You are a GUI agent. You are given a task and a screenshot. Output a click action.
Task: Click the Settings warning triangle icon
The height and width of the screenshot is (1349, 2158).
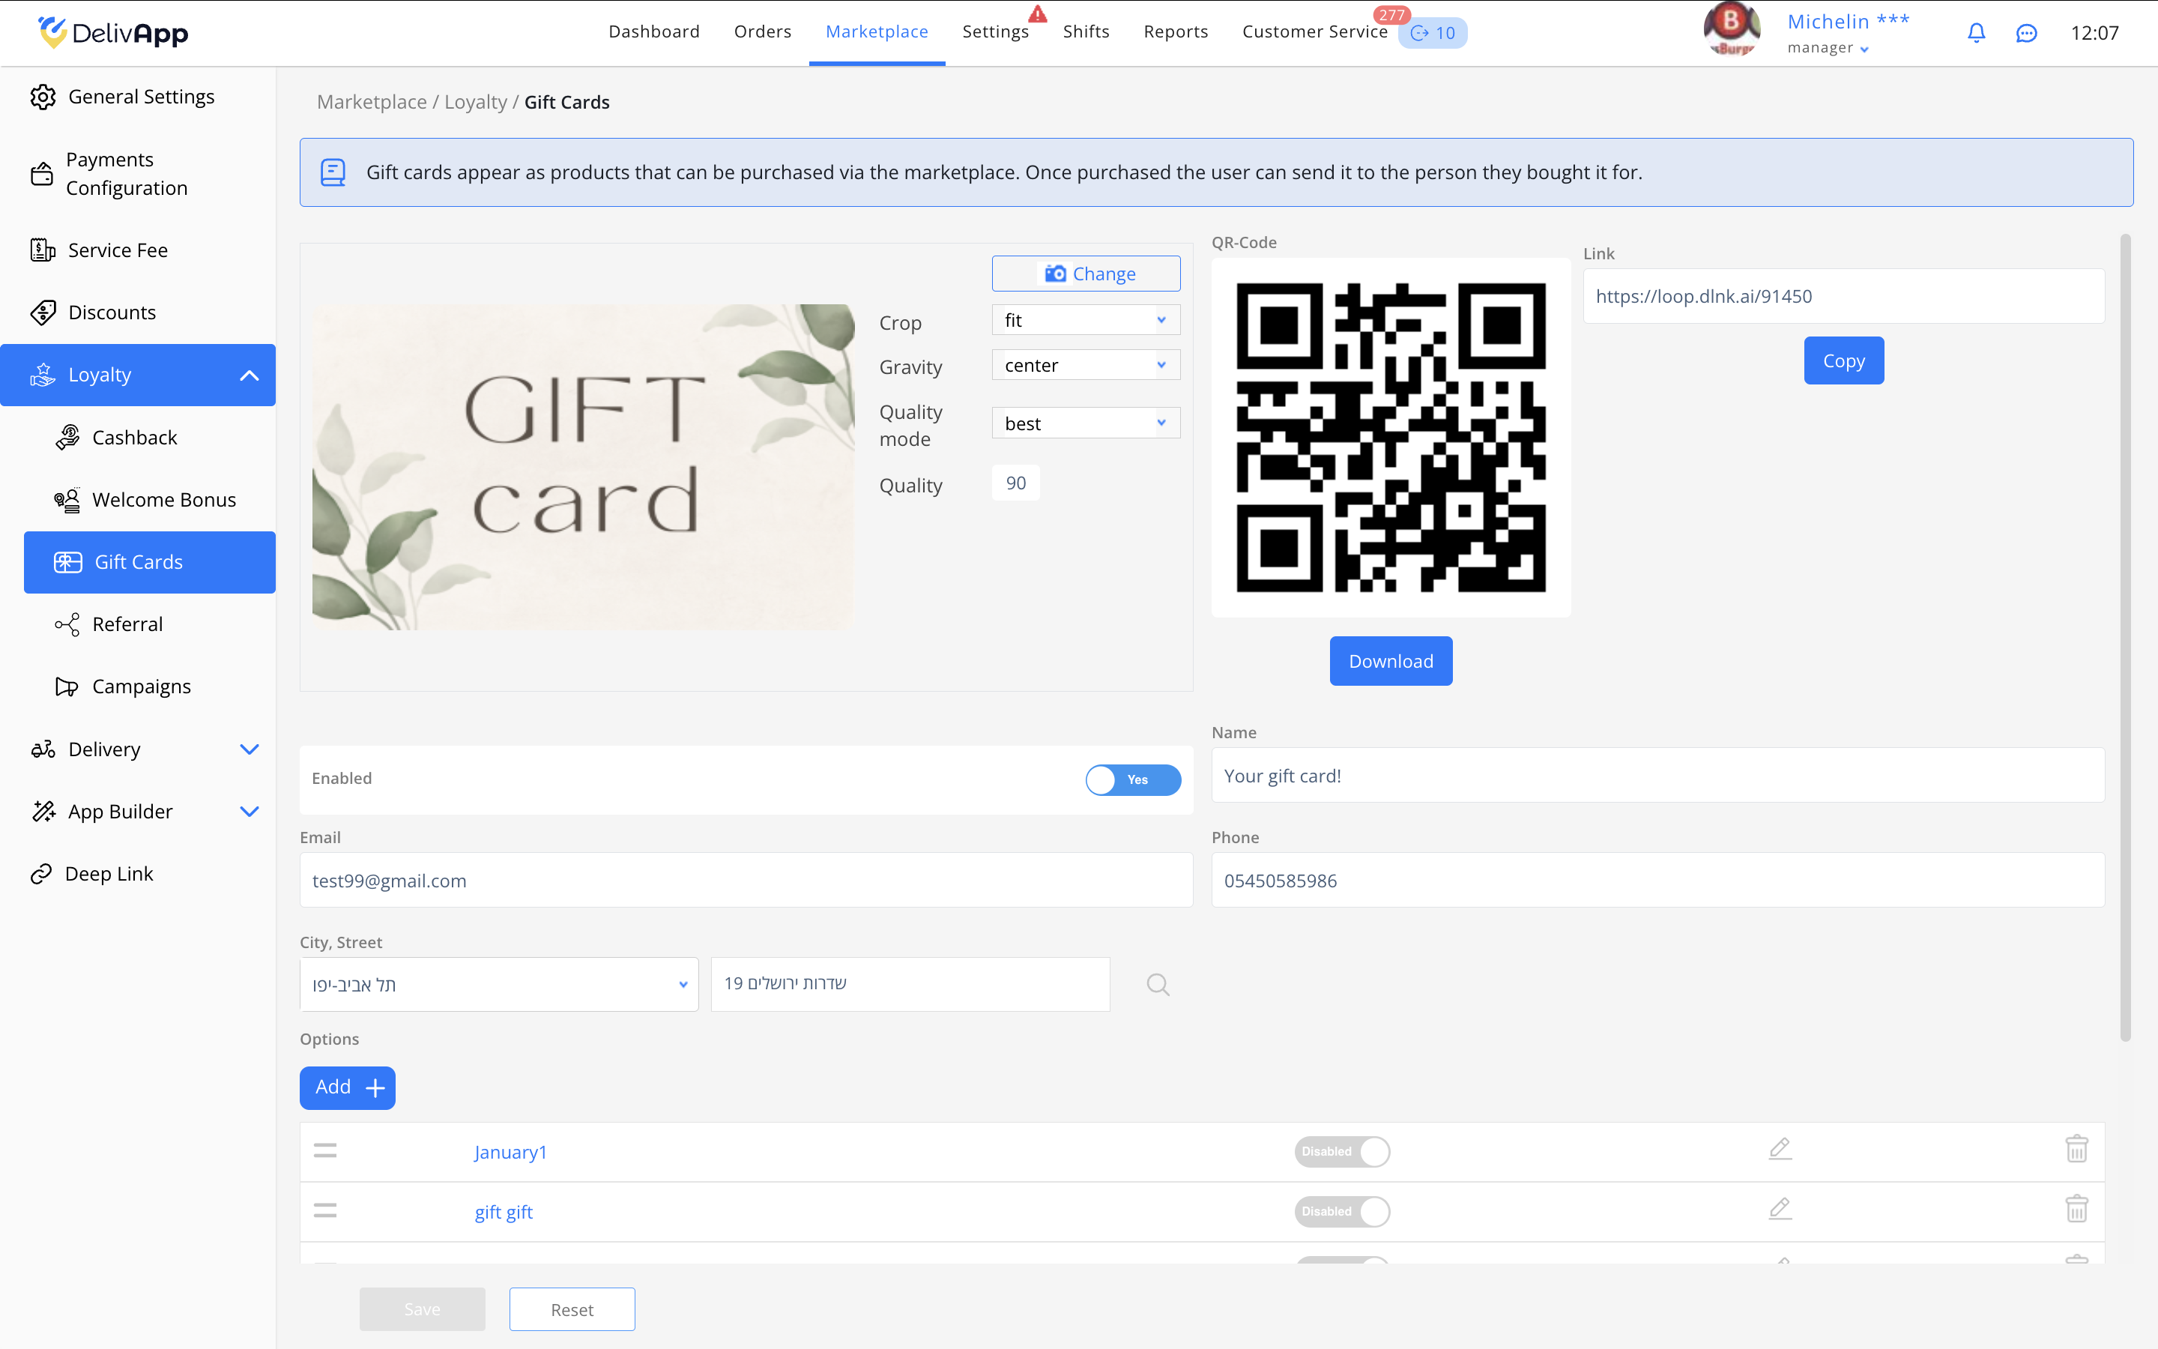[x=1037, y=13]
